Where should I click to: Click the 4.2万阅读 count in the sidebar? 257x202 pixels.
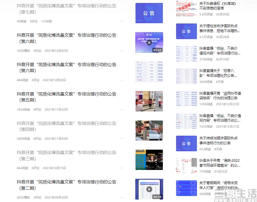(206, 37)
